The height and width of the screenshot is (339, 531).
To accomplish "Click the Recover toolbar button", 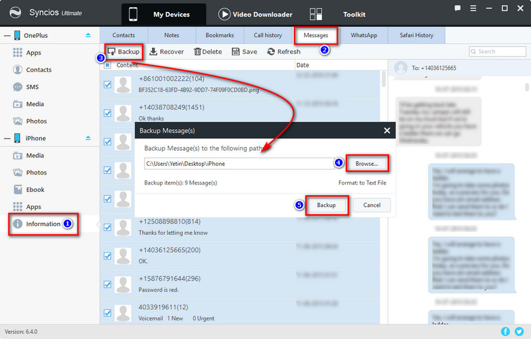I will point(167,52).
